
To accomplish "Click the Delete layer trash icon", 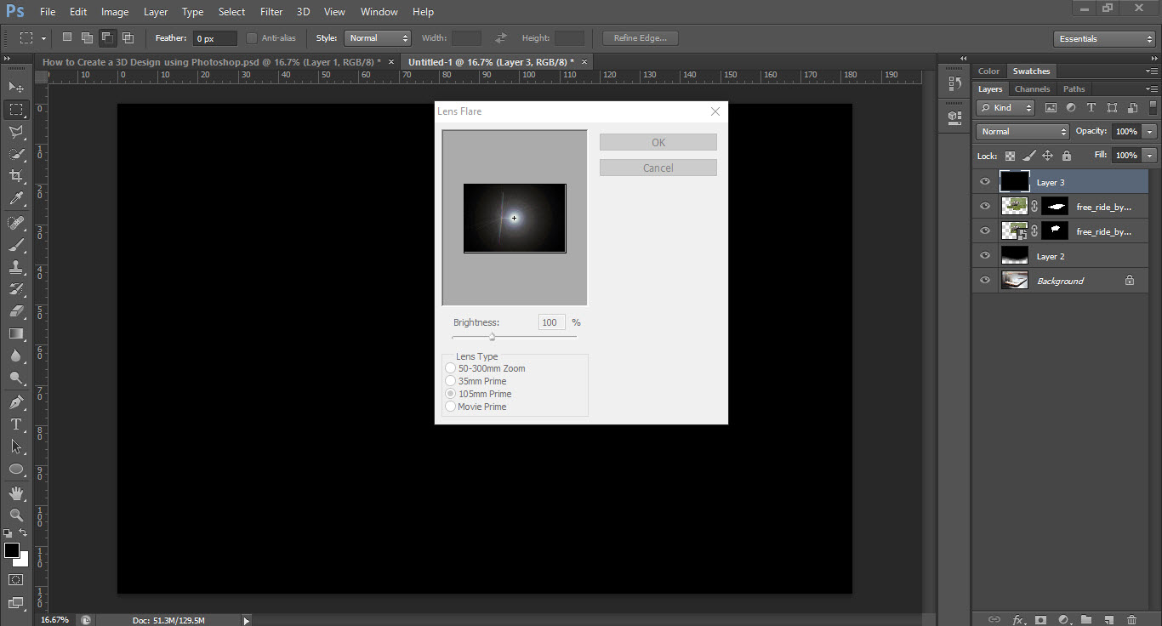I will 1131,619.
